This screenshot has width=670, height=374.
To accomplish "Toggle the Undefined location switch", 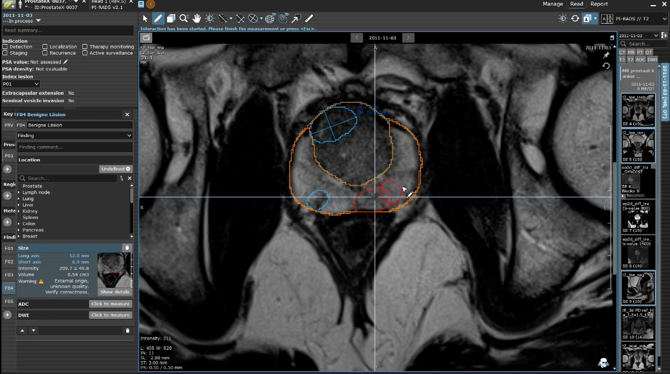I will click(x=116, y=169).
